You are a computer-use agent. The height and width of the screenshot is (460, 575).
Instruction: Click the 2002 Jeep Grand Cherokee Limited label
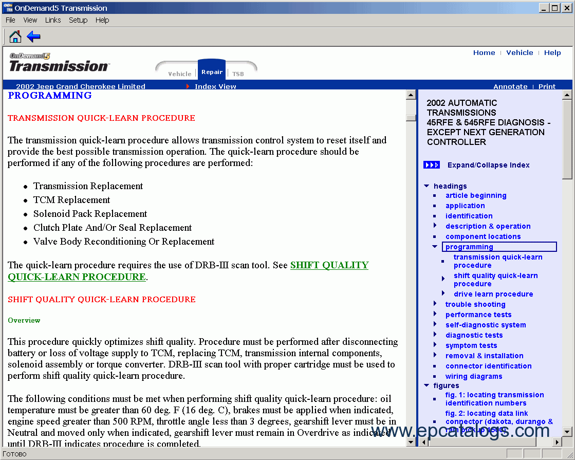81,86
